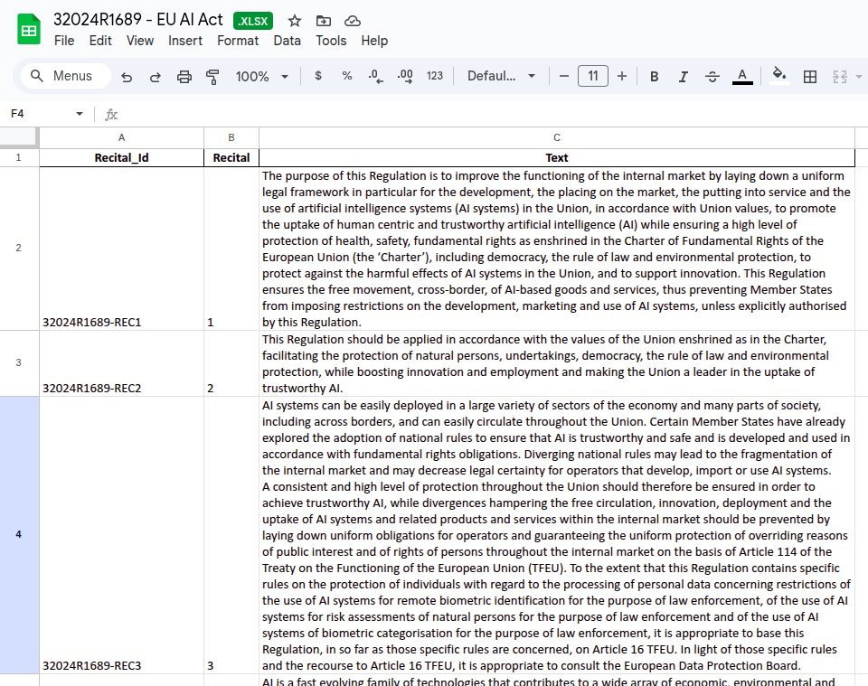Redo the last action

pyautogui.click(x=155, y=76)
